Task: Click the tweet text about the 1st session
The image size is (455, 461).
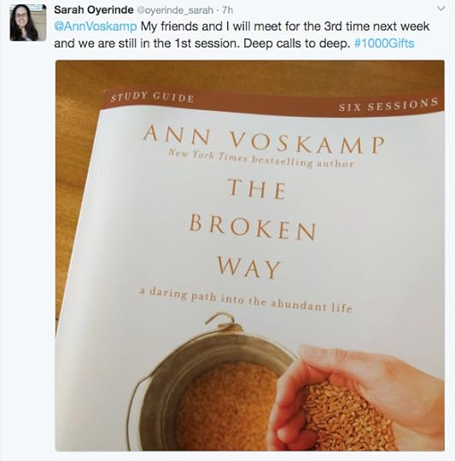Action: tap(242, 35)
